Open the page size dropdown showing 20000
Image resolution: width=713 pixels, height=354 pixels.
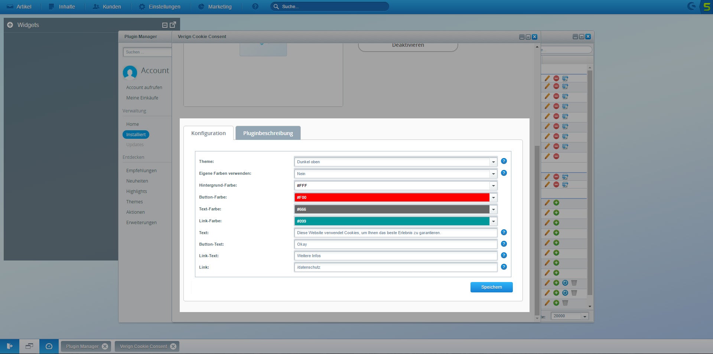pyautogui.click(x=585, y=316)
